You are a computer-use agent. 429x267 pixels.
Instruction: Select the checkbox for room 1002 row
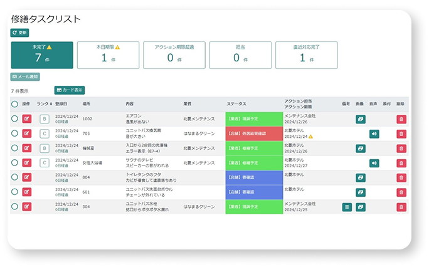14,118
